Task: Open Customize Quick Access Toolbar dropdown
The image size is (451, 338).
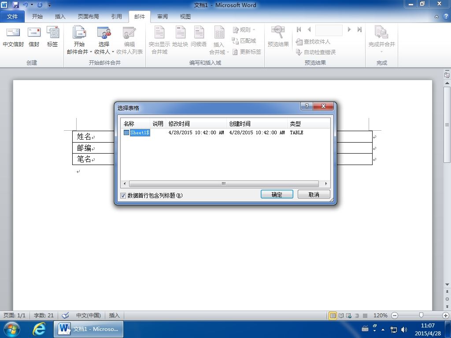Action: [x=49, y=5]
